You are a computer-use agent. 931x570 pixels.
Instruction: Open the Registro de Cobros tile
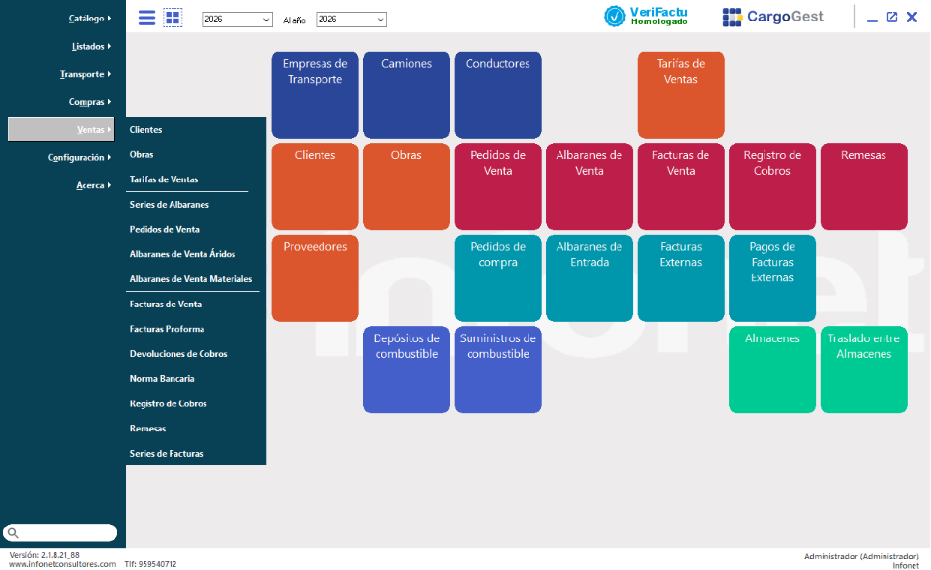773,187
